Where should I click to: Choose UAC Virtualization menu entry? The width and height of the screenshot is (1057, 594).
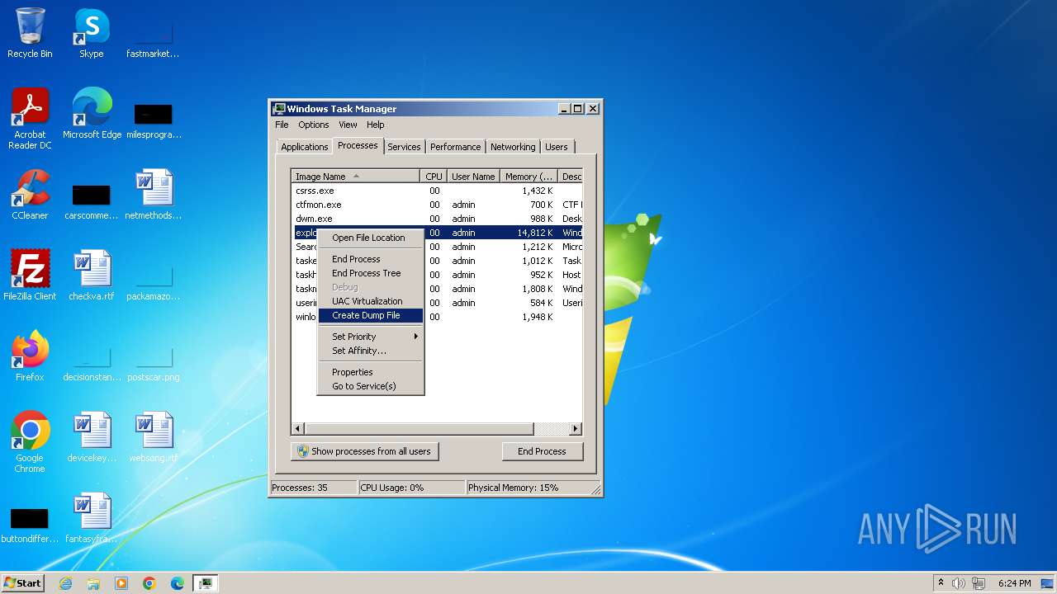pyautogui.click(x=370, y=301)
